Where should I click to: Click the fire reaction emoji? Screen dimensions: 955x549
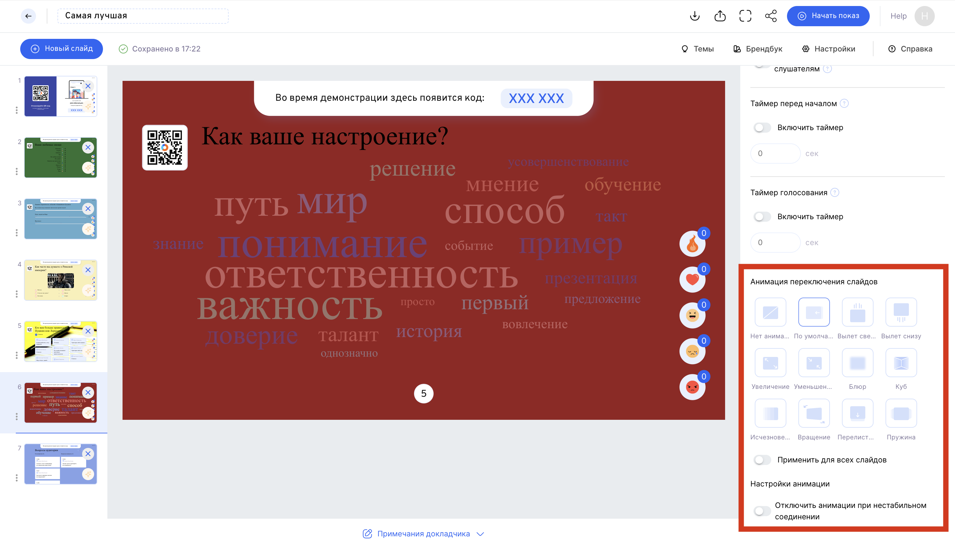pos(692,244)
